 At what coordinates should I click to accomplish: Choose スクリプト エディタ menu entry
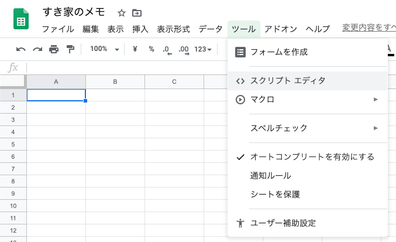307,81
